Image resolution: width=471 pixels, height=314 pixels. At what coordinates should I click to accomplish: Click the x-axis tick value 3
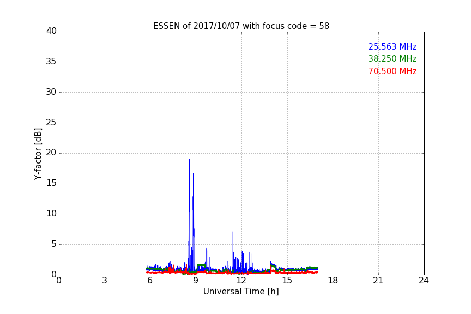105,281
